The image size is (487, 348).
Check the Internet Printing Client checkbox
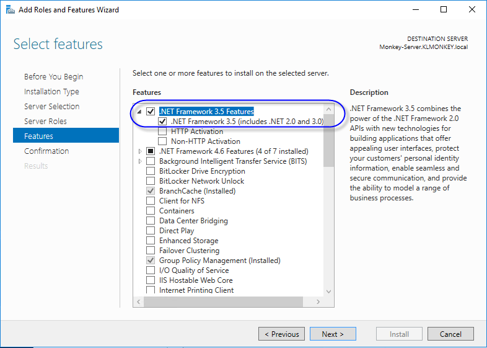(151, 290)
